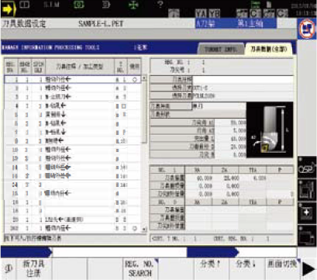Click the yellow arrow icon in top bar

tap(8, 9)
